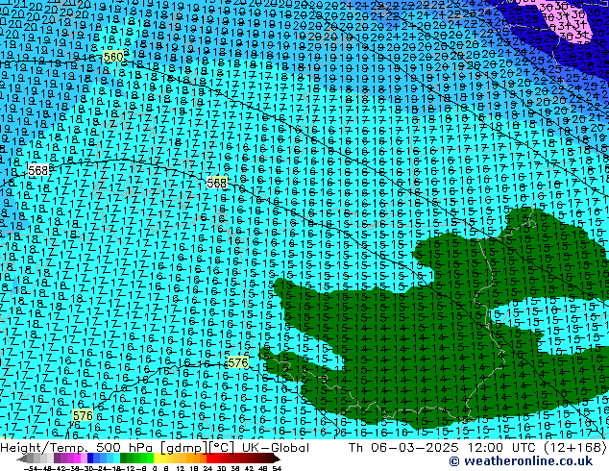Click the '[°C]' unit label
The width and height of the screenshot is (609, 471).
(222, 448)
